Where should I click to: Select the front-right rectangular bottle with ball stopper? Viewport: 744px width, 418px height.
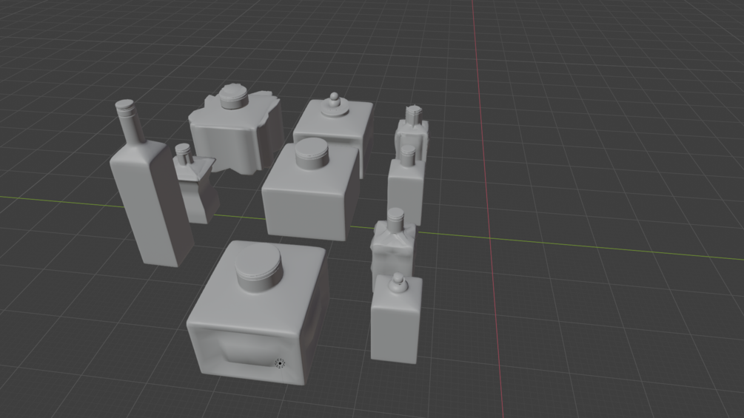pyautogui.click(x=396, y=320)
